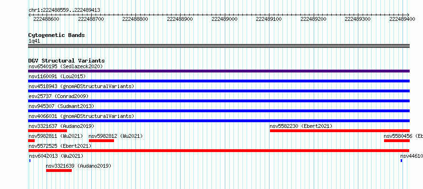Viewport: 423px width, 189px height.
Task: Click the red nsv5982812 variant bar
Action: (x=101, y=141)
